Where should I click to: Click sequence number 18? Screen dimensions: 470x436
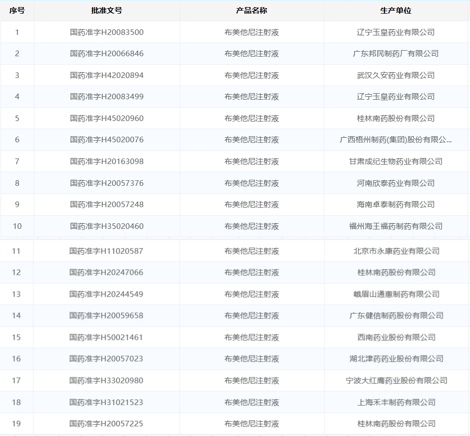[16, 402]
